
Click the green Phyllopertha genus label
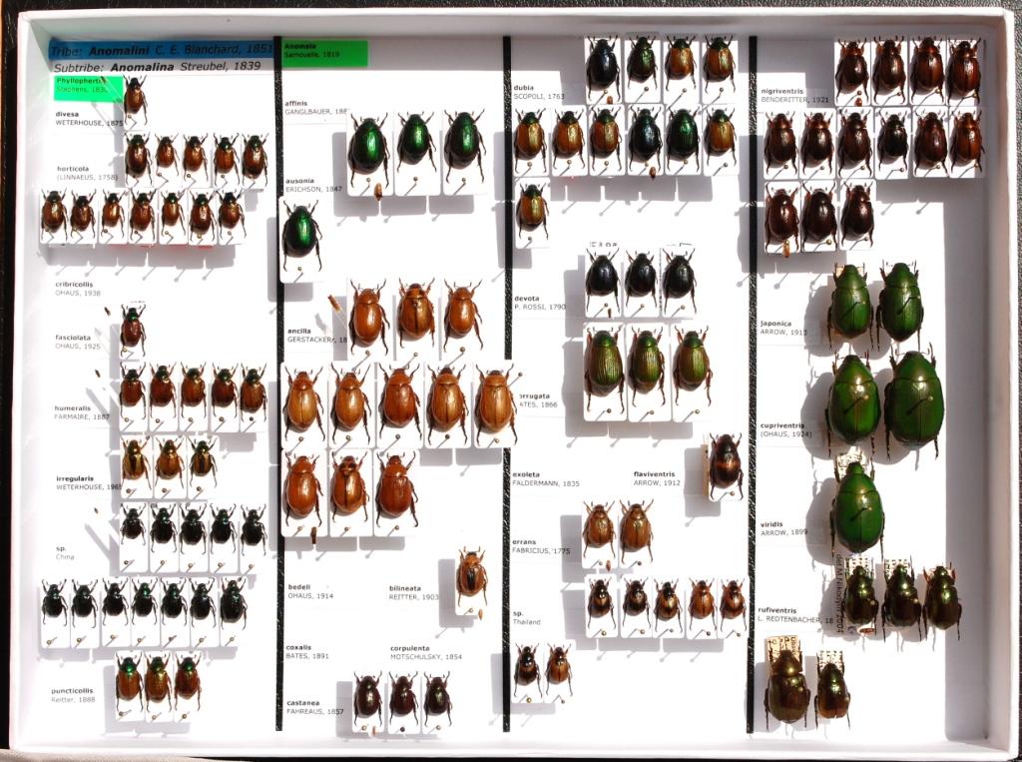[x=88, y=85]
